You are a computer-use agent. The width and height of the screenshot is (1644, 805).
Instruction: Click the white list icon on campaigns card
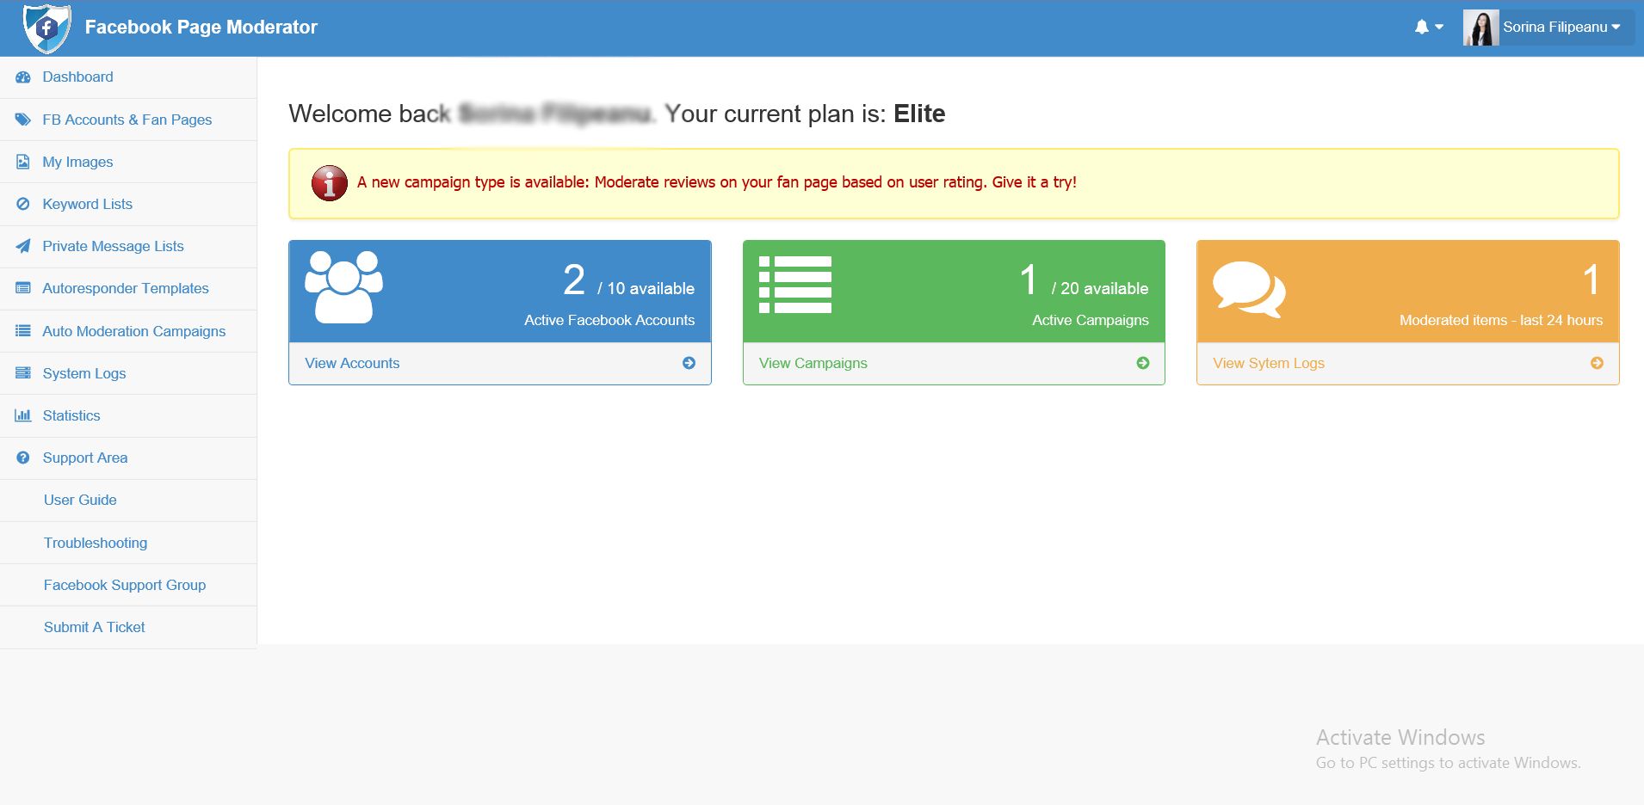795,285
